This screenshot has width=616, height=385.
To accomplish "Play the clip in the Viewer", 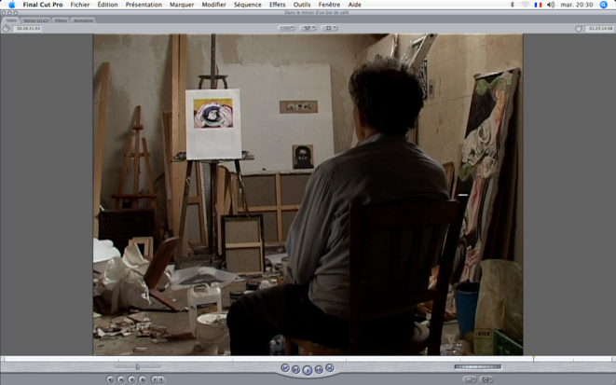I will pyautogui.click(x=308, y=370).
